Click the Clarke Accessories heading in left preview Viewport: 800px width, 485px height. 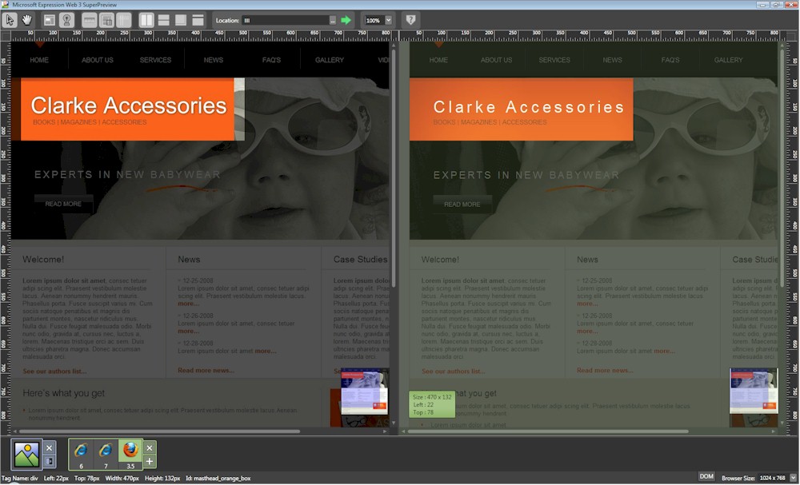click(129, 105)
